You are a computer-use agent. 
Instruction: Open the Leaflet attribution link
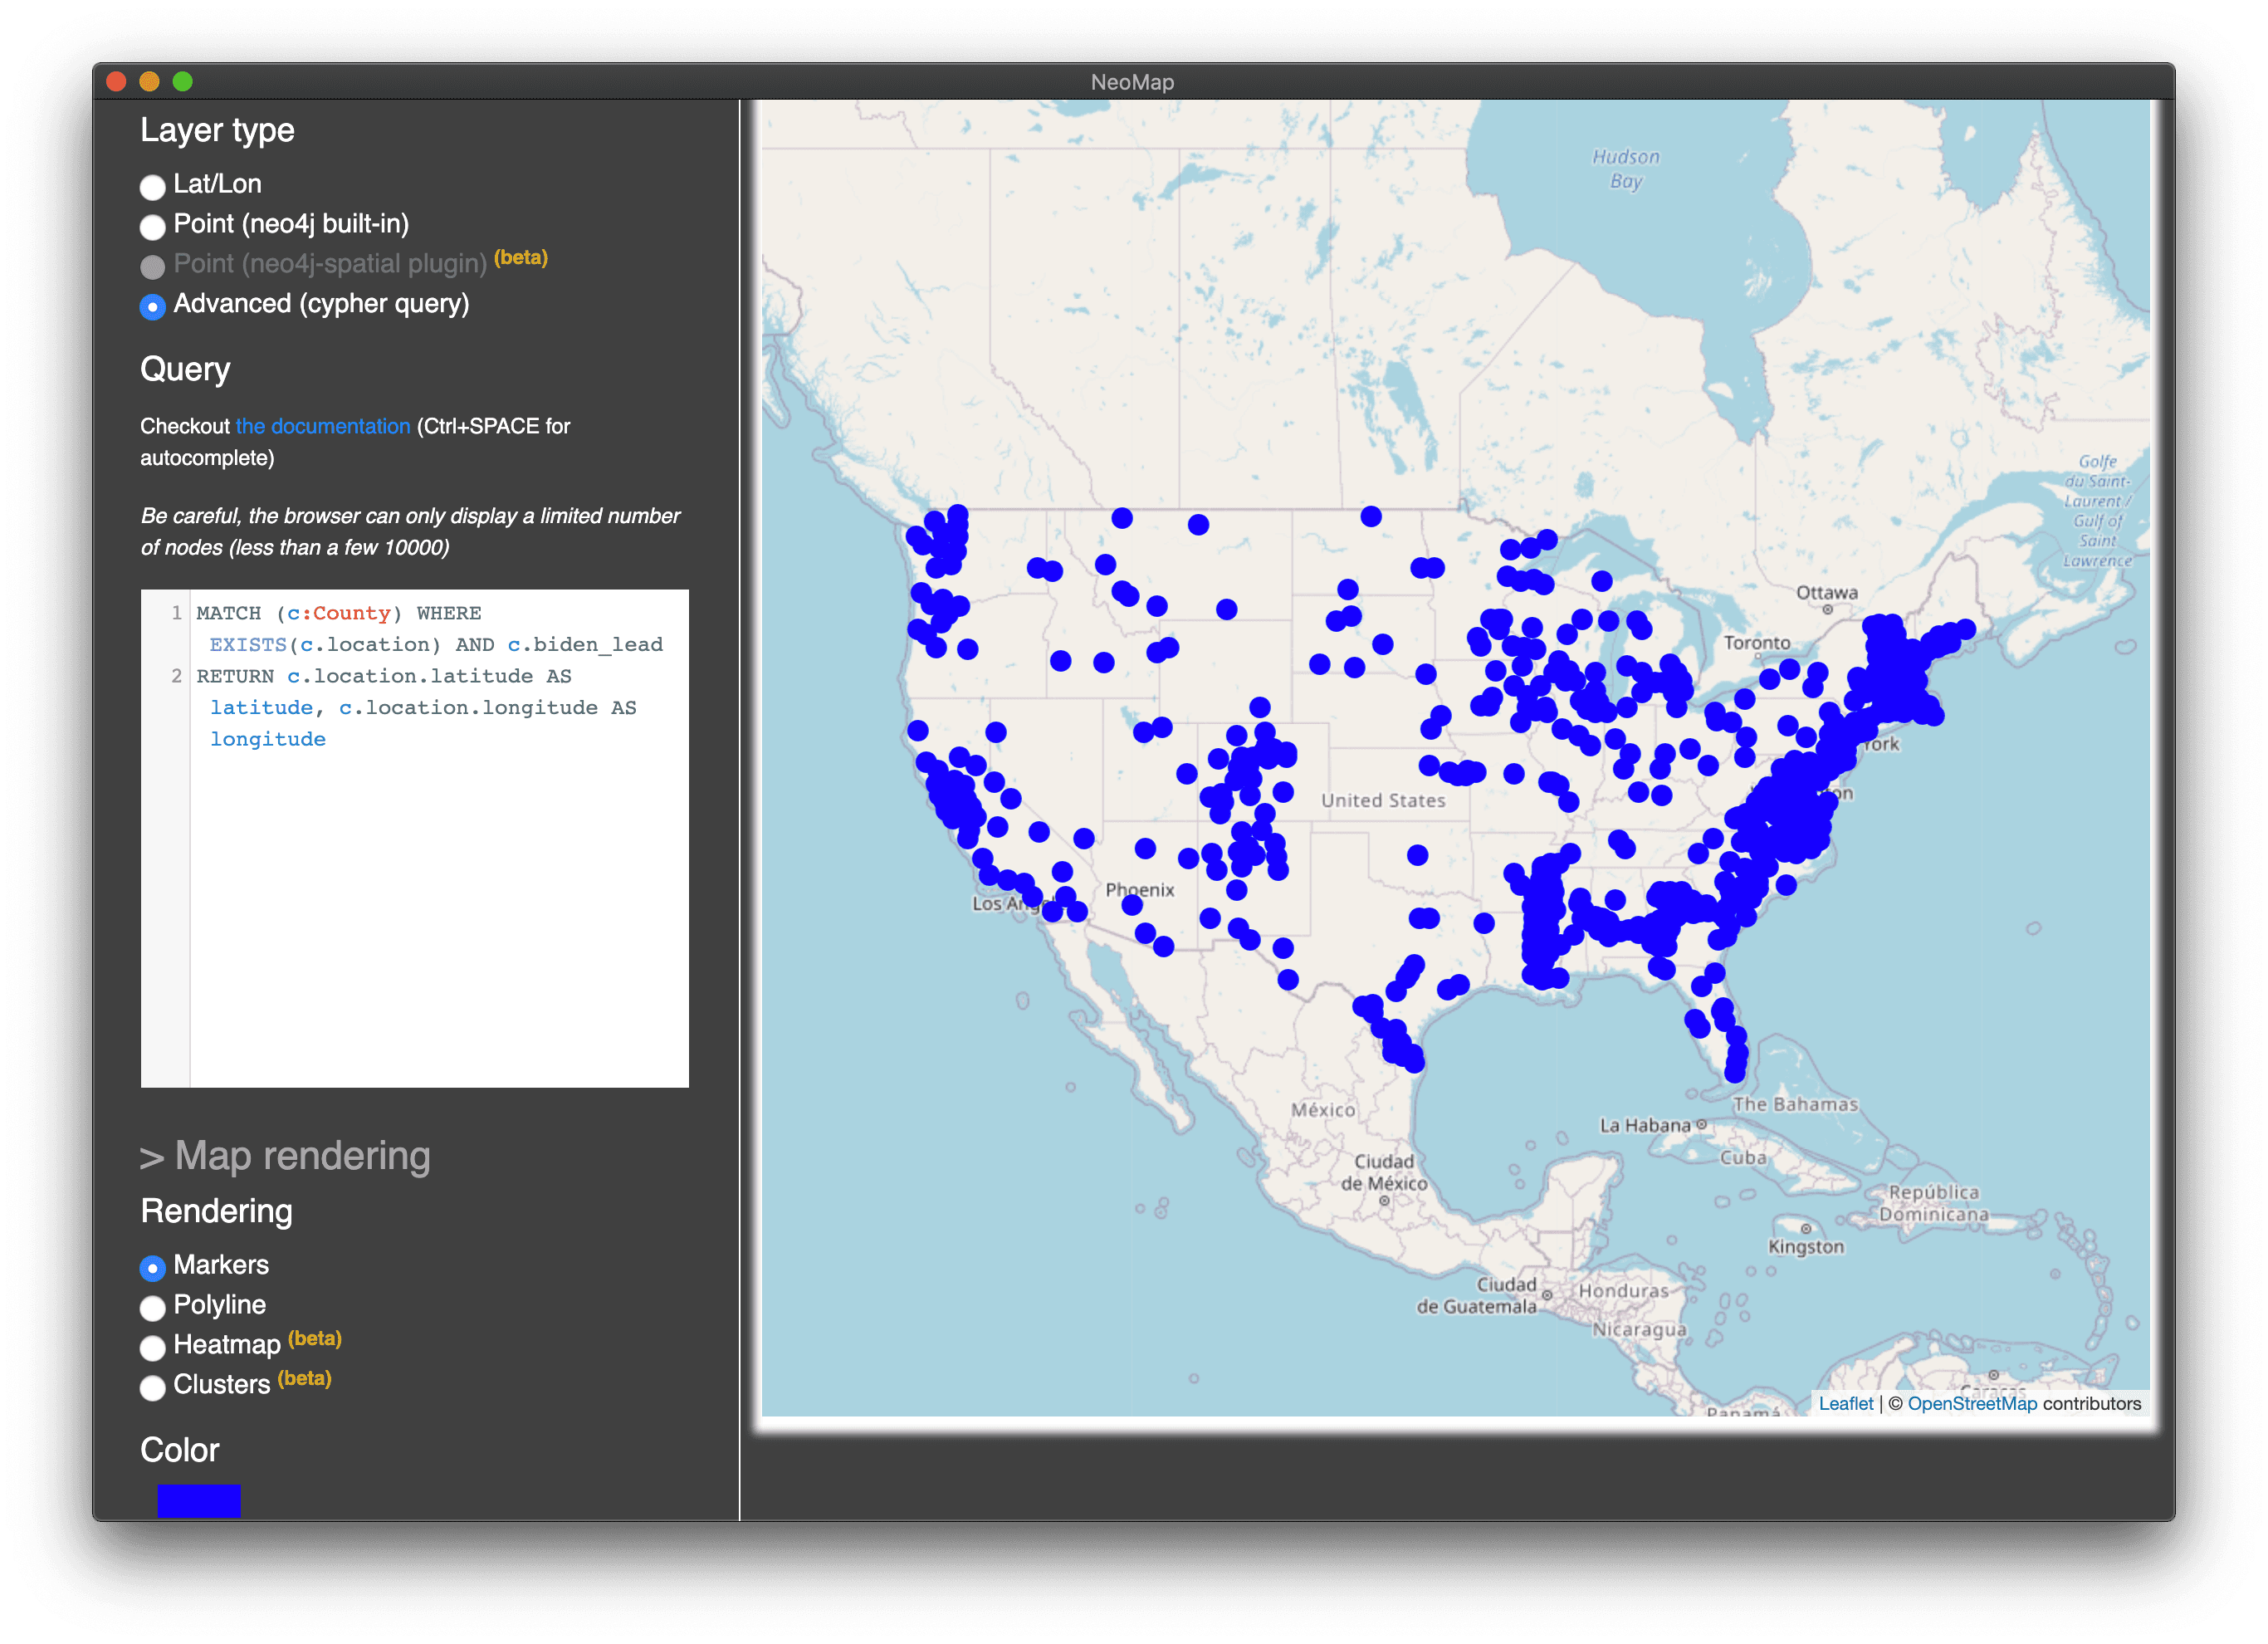(1845, 1403)
